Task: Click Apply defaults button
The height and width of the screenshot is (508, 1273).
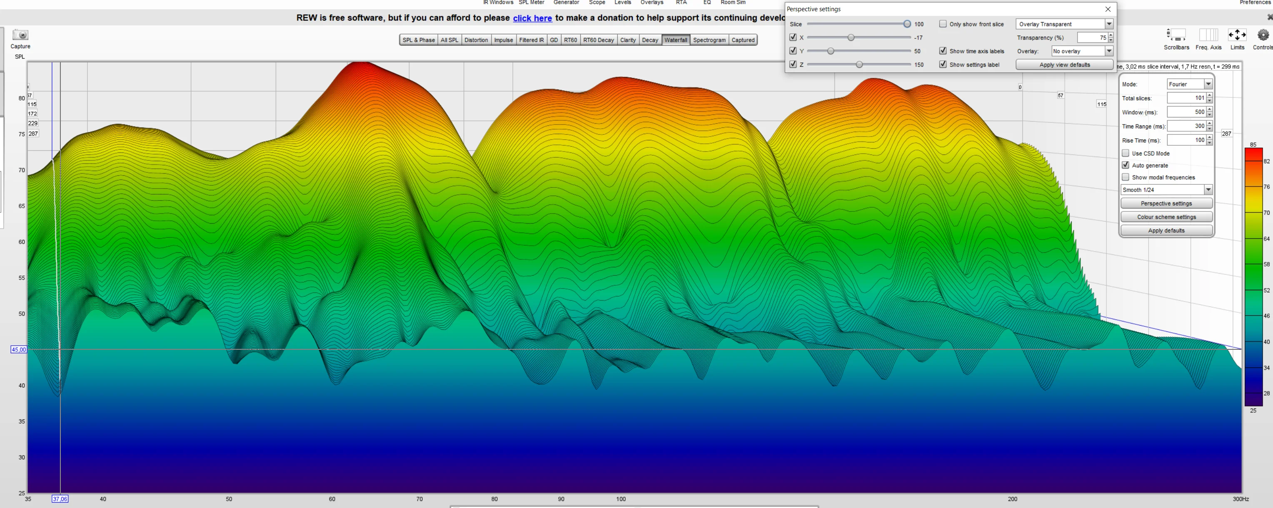Action: (x=1166, y=230)
